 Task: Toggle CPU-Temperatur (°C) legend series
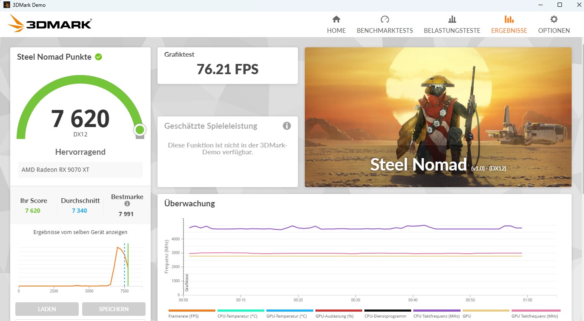pos(241,314)
